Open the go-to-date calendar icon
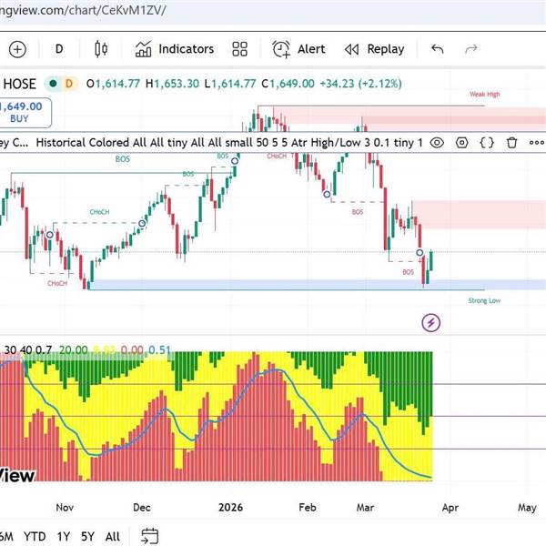This screenshot has height=546, width=546. 150,536
